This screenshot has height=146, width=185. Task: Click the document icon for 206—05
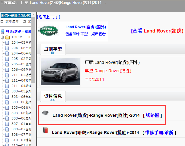point(7,64)
